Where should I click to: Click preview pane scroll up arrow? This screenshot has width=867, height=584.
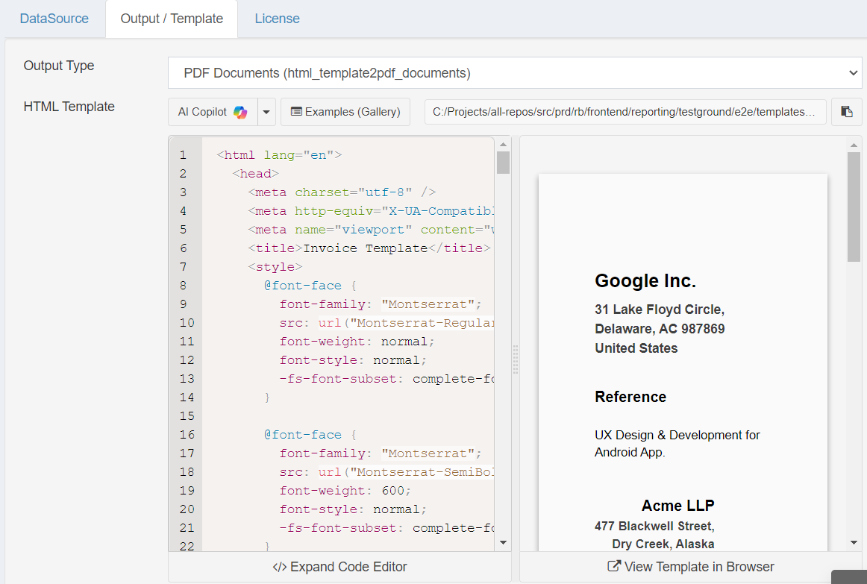click(854, 145)
